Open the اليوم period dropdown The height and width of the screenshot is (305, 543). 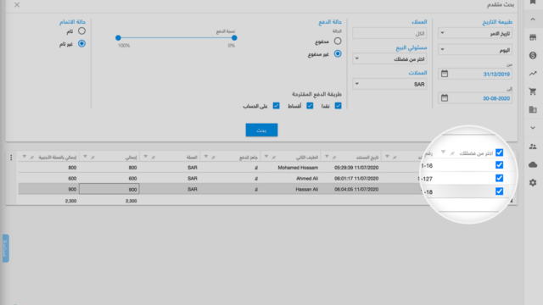(475, 50)
